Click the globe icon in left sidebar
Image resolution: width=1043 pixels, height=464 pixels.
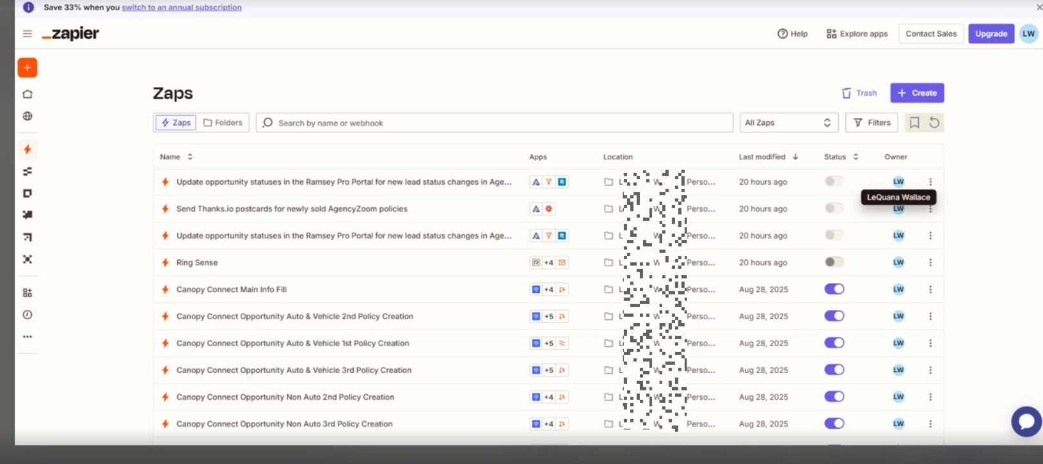(27, 116)
